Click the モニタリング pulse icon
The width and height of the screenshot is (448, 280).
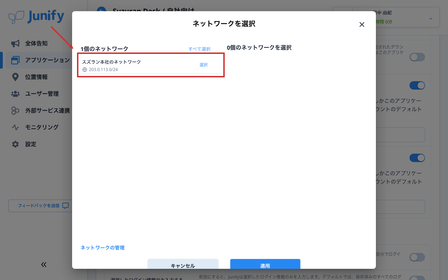[15, 127]
